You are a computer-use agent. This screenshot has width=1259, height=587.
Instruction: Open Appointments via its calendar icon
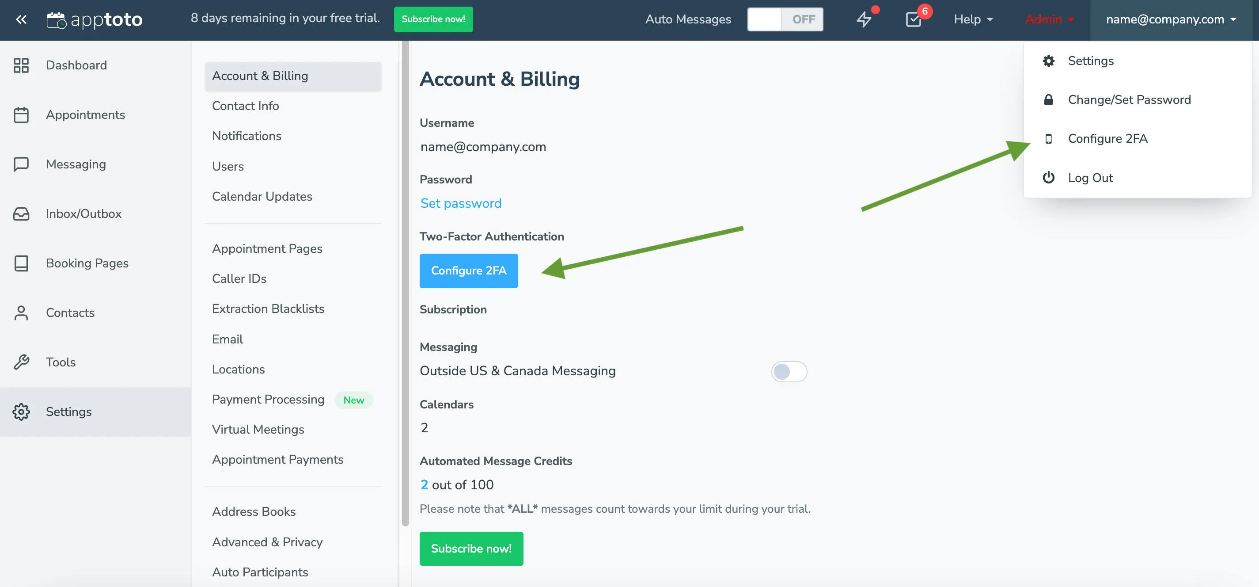click(21, 114)
